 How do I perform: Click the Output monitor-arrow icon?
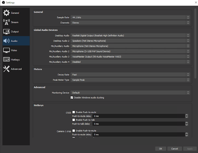pos(6,32)
